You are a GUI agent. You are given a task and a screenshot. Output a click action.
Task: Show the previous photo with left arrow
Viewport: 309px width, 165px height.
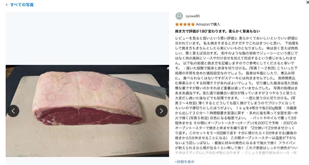[x=13, y=111]
